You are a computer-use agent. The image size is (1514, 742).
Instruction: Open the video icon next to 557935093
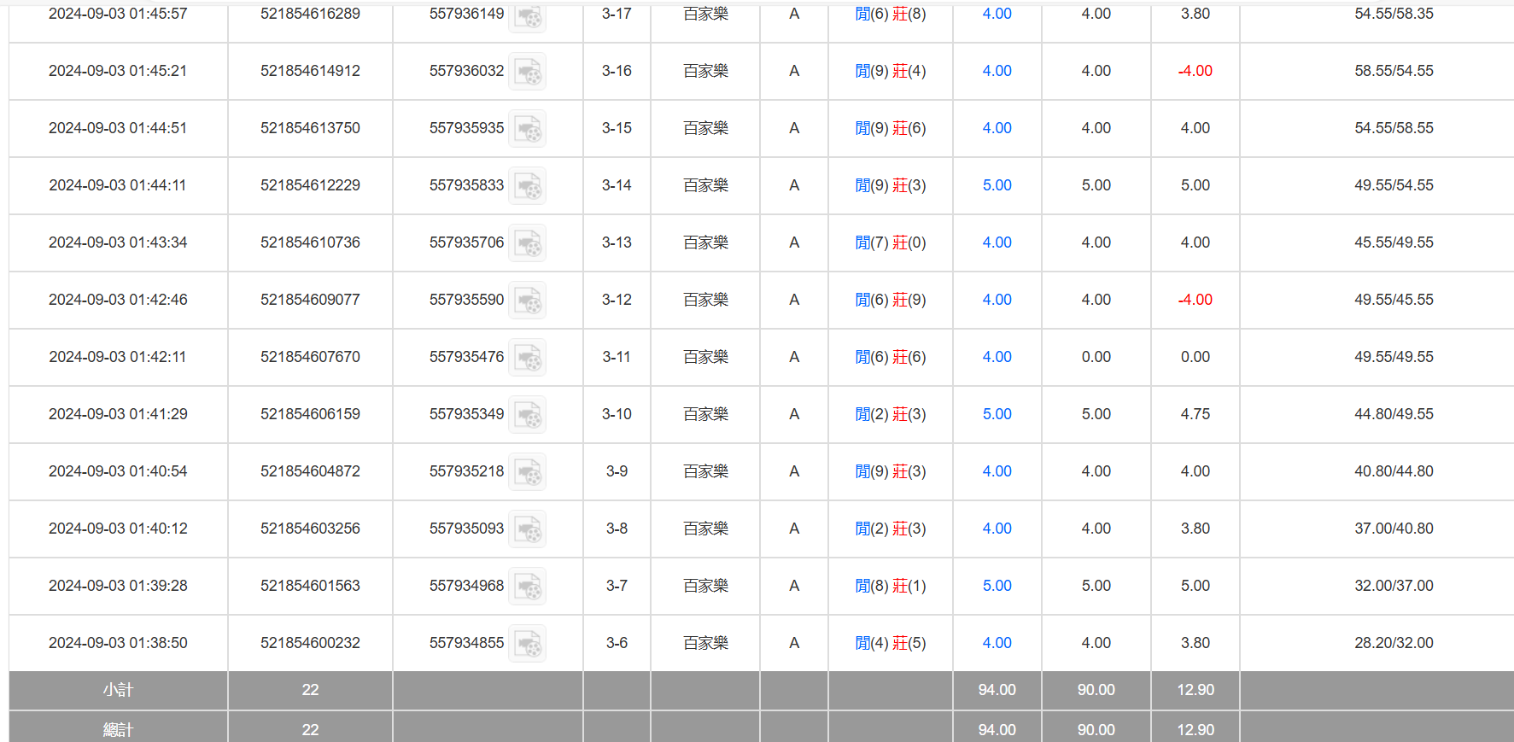point(527,529)
